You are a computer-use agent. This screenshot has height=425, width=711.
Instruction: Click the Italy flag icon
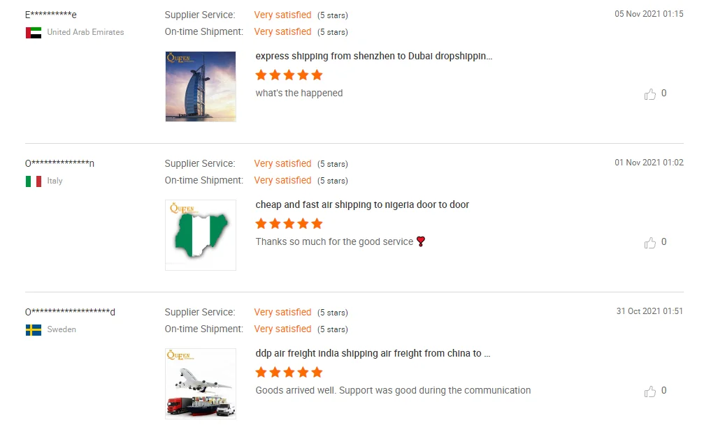[34, 181]
